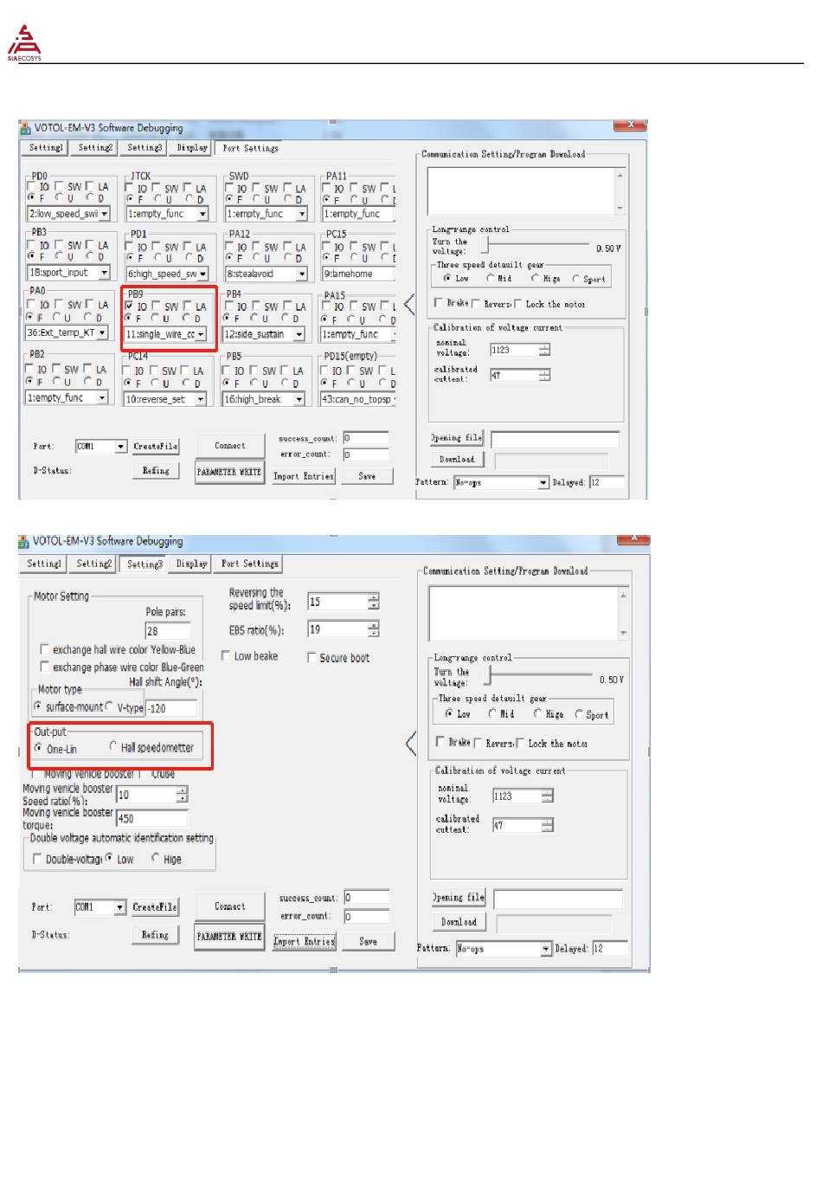822x1193 pixels.
Task: Select Sport speed gear in the Setting3 view
Action: click(579, 714)
